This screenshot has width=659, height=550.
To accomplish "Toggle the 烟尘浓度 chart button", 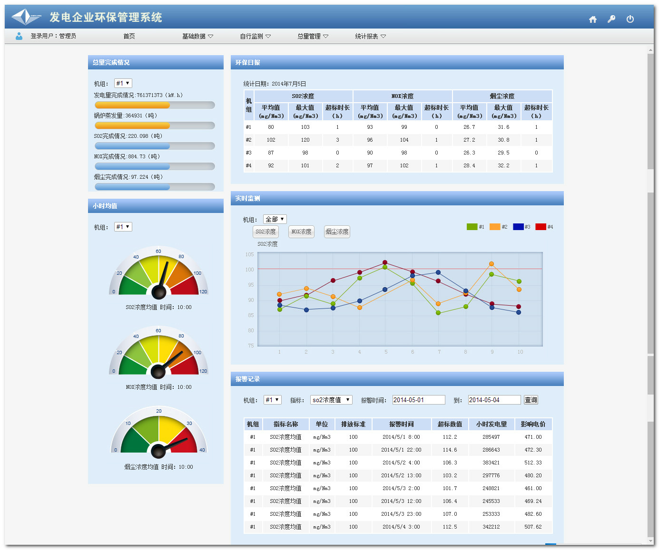I will click(x=337, y=232).
